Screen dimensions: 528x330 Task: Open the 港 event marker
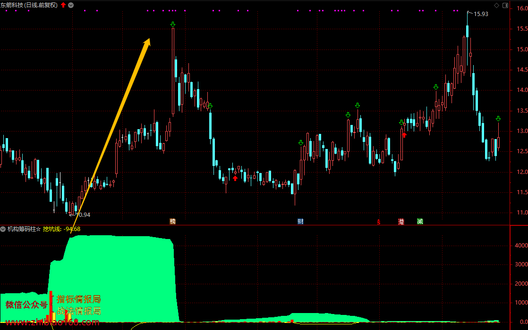coord(401,222)
